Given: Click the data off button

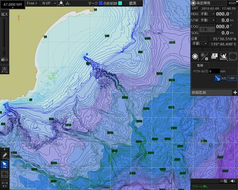Looking at the screenshot, I should 5,185.
